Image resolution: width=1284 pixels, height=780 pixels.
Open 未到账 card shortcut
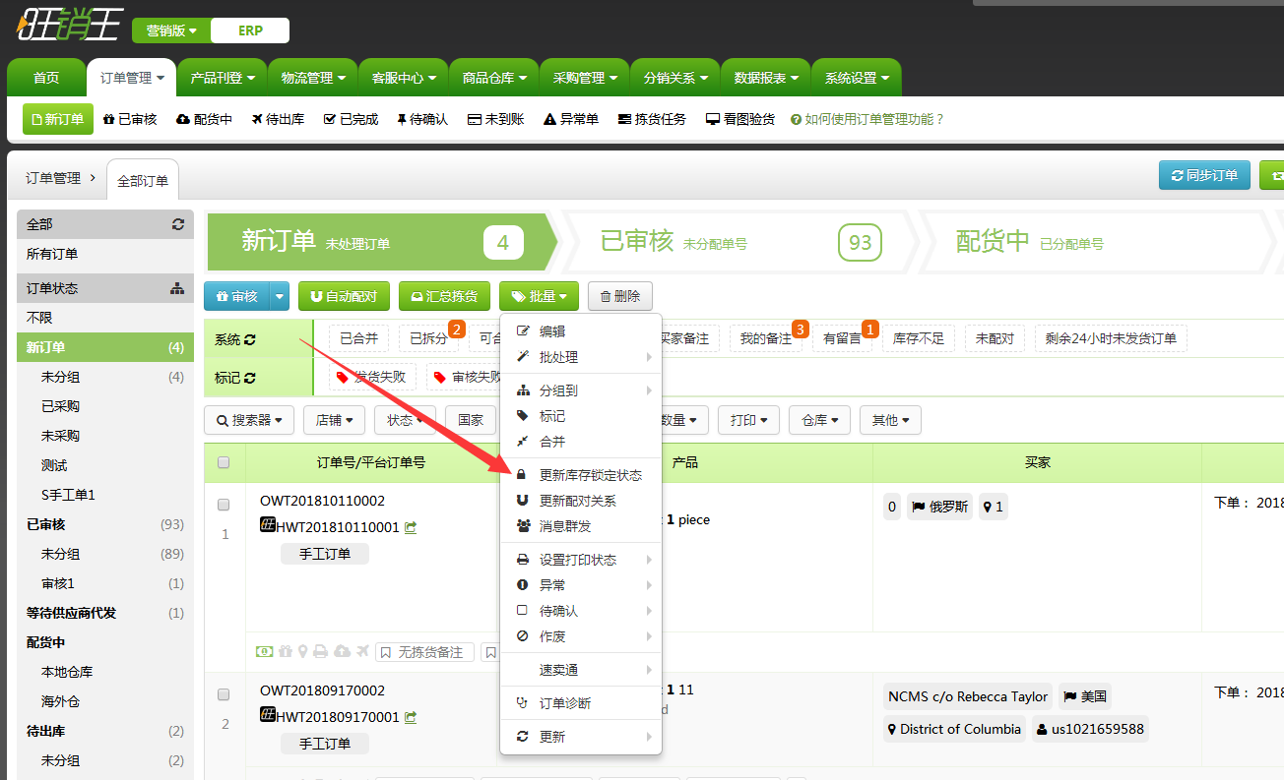(x=495, y=119)
